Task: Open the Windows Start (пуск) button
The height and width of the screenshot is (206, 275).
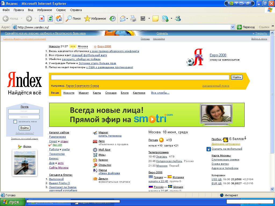Action: (x=12, y=202)
